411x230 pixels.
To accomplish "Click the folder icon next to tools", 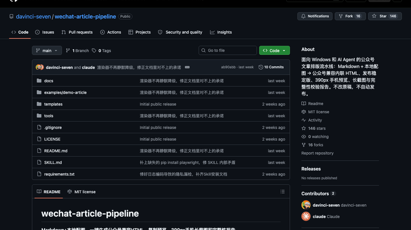I will (39, 116).
